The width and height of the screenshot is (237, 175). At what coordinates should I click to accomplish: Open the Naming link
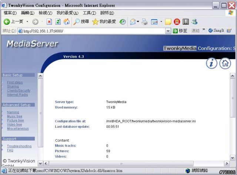point(13,112)
